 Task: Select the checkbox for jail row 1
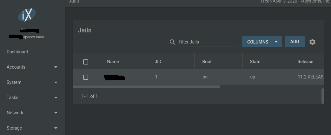(85, 77)
